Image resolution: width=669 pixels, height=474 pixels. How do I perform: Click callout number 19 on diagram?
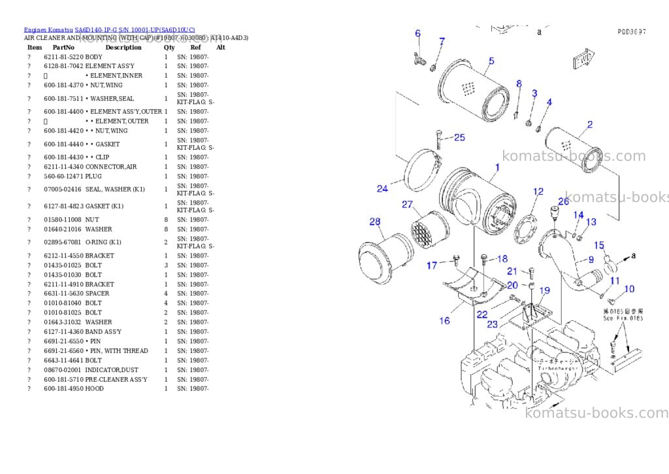[545, 291]
